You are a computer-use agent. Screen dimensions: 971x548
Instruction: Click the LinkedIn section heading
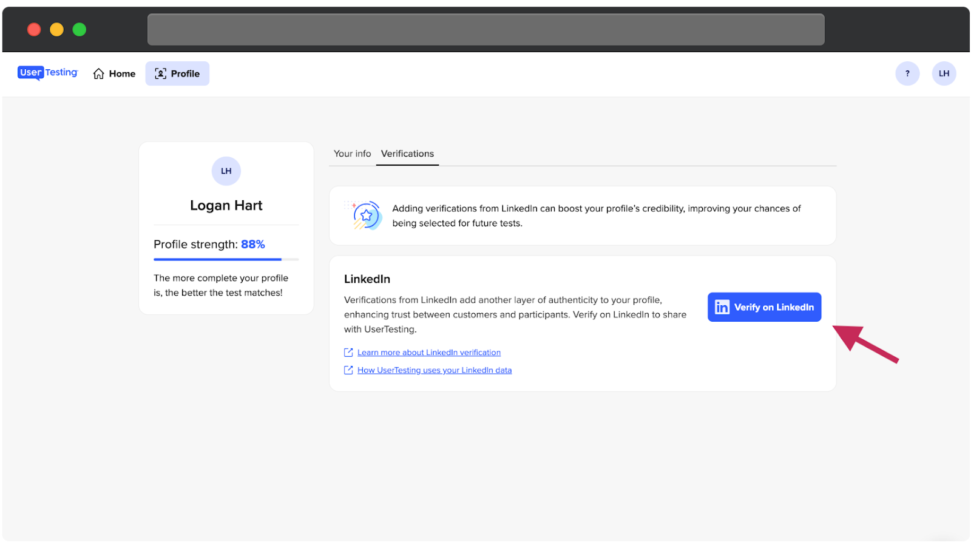(x=367, y=279)
